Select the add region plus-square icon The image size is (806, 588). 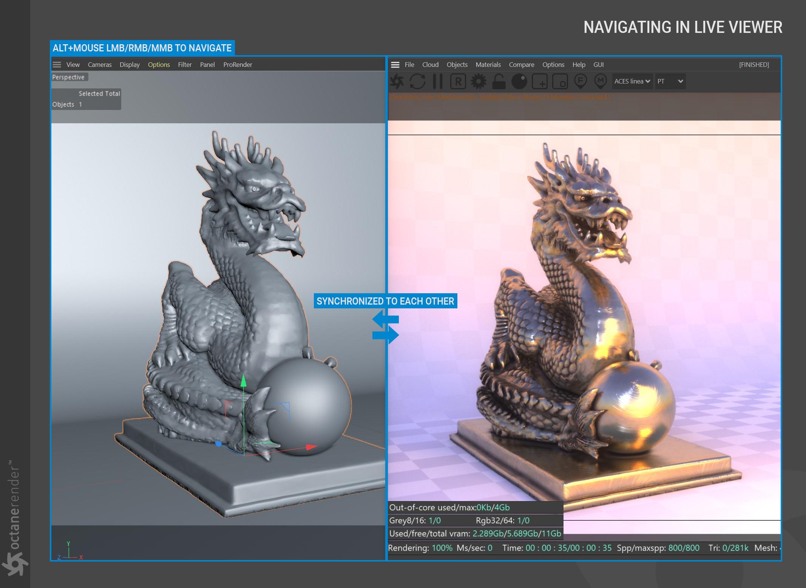539,81
